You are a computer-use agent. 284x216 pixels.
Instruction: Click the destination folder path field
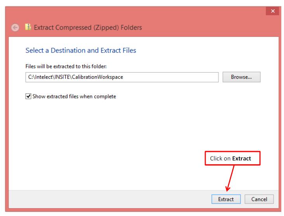pos(122,77)
